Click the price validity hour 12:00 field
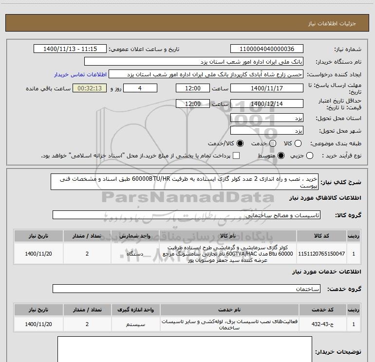Viewport: 375px width, 362px height. (193, 103)
